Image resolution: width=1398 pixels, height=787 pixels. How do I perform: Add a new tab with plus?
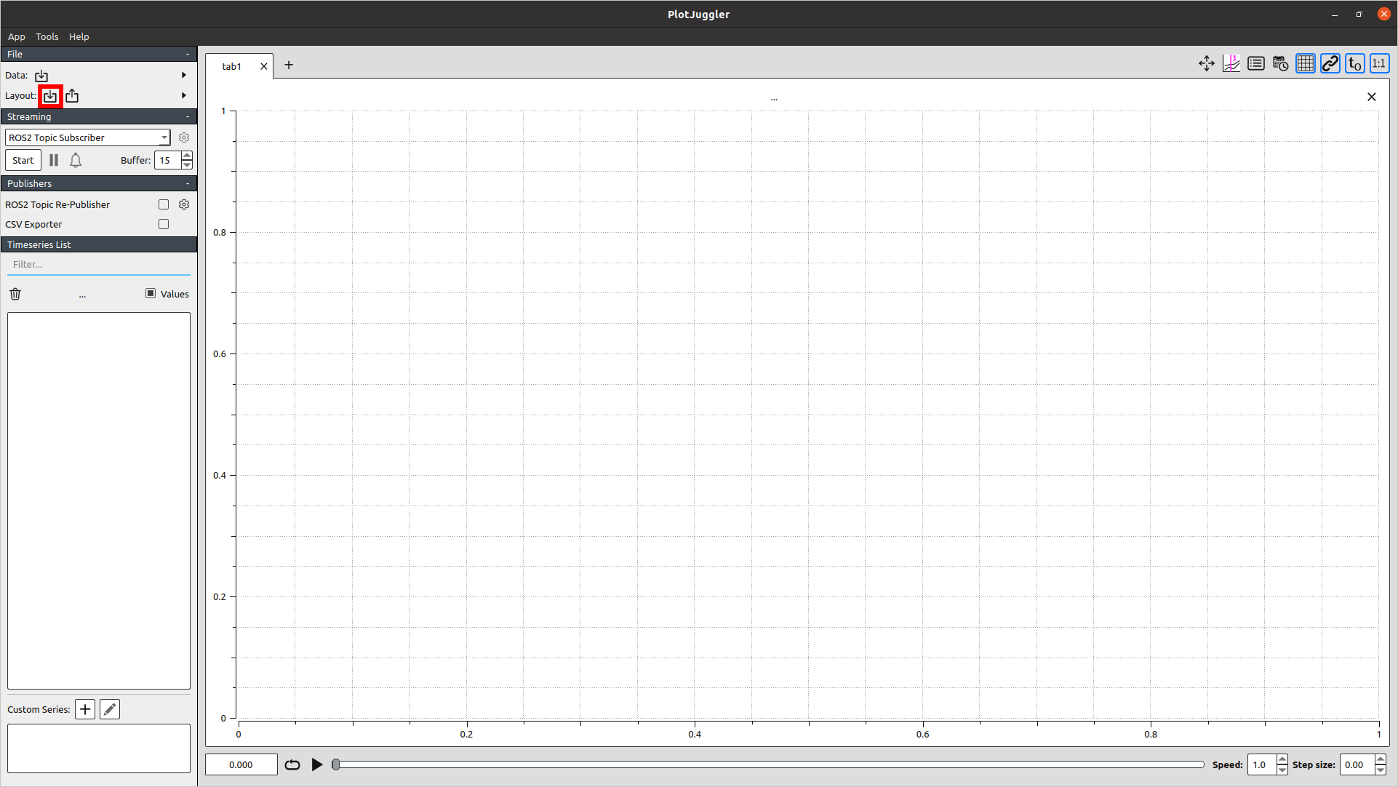(x=289, y=65)
